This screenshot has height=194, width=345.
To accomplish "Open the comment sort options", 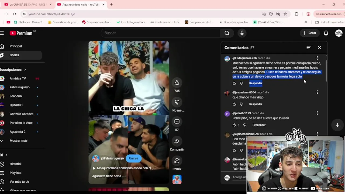I will (309, 47).
